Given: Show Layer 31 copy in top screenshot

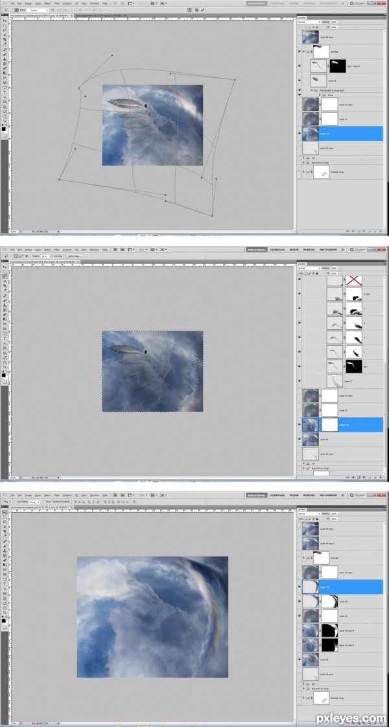Looking at the screenshot, I should pyautogui.click(x=300, y=105).
